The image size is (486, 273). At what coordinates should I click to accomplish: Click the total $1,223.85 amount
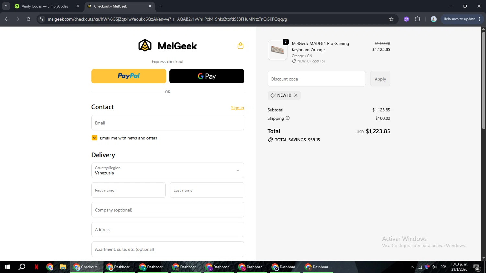378,131
